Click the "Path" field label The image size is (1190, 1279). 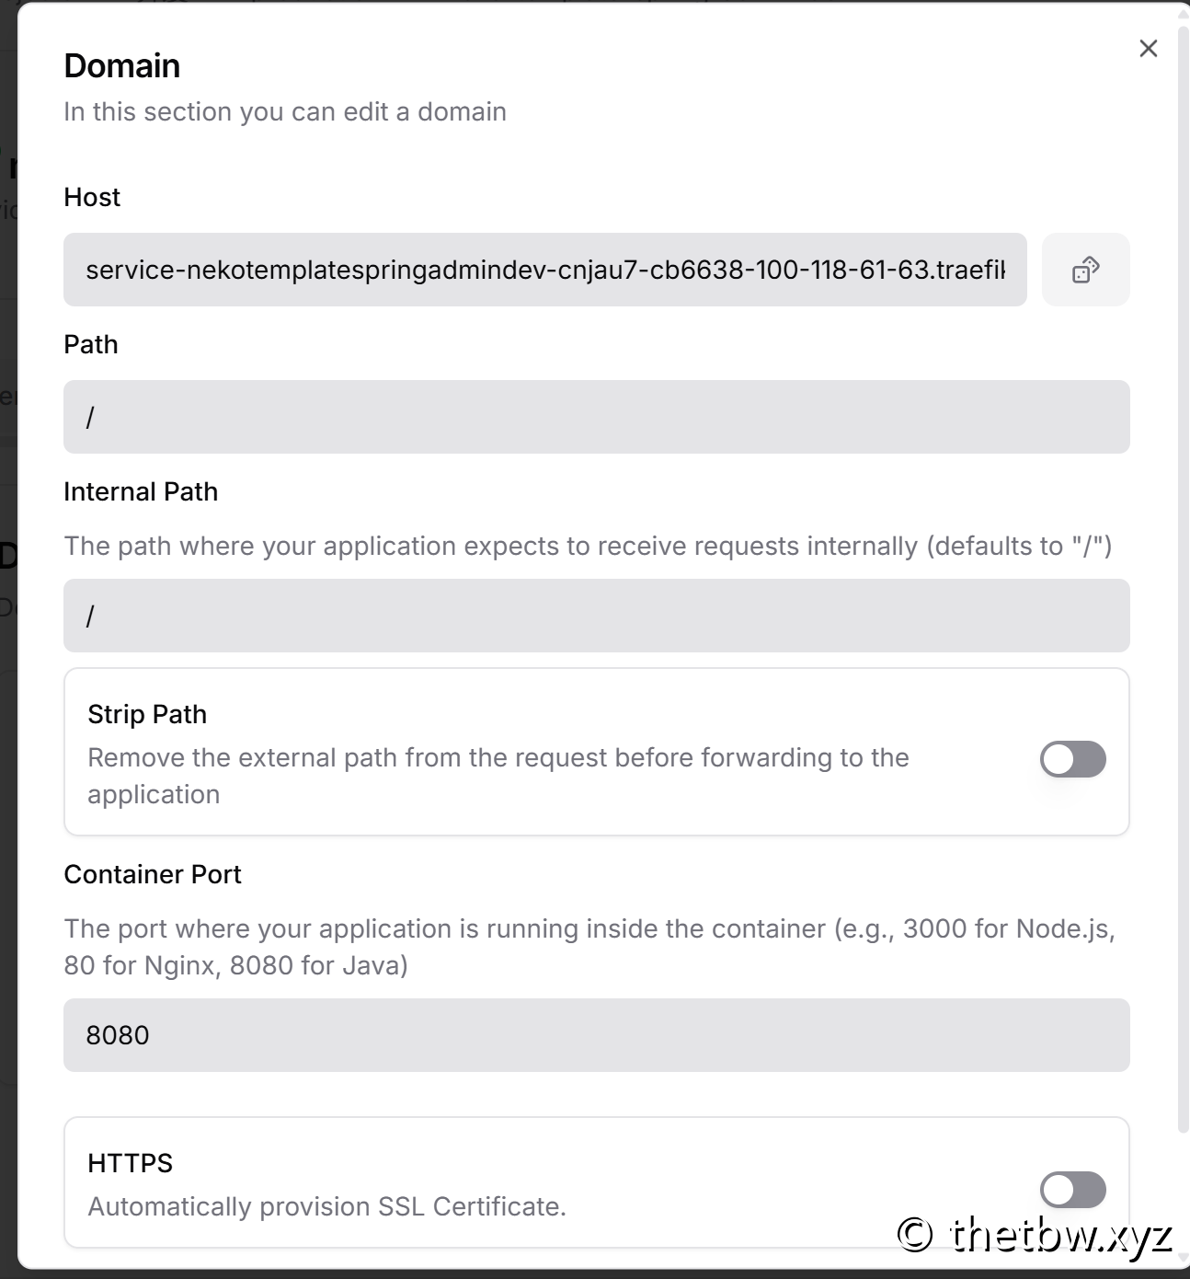[91, 344]
